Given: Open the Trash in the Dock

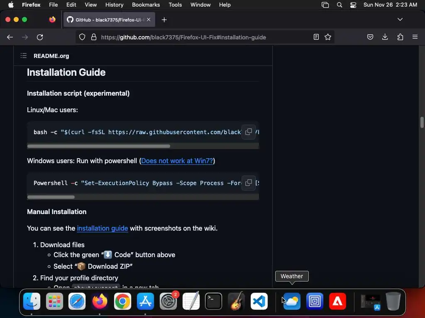Looking at the screenshot, I should pyautogui.click(x=393, y=301).
